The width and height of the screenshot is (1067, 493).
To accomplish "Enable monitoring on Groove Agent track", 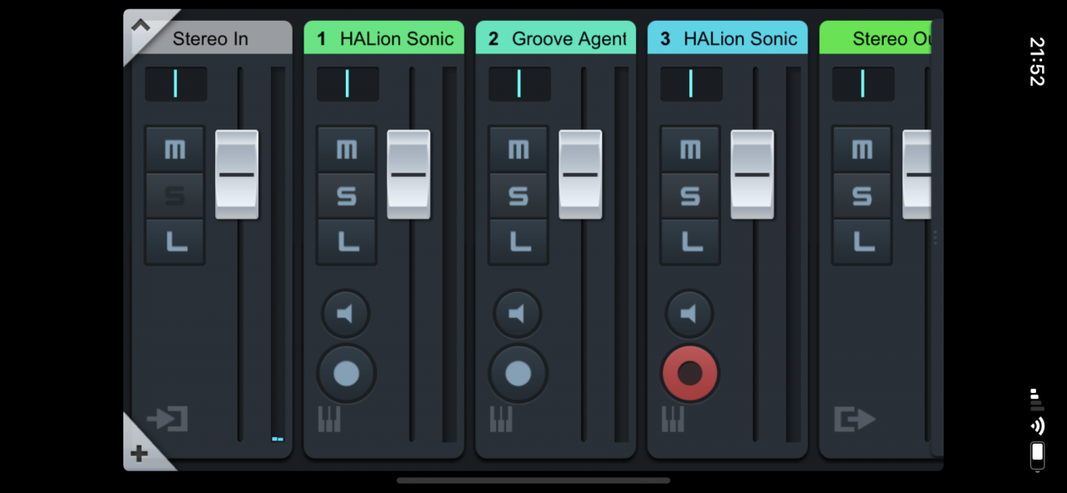I will tap(518, 314).
